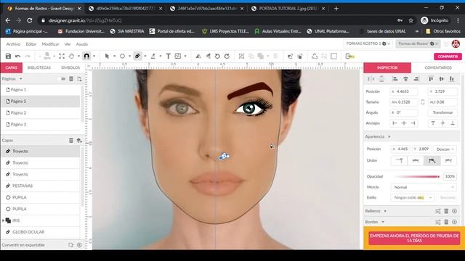The image size is (465, 261).
Task: Open the Modificar menu
Action: click(x=50, y=44)
